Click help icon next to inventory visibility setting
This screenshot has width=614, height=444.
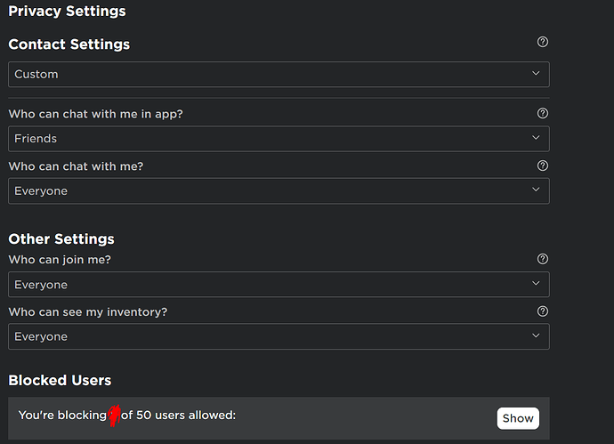pyautogui.click(x=543, y=311)
